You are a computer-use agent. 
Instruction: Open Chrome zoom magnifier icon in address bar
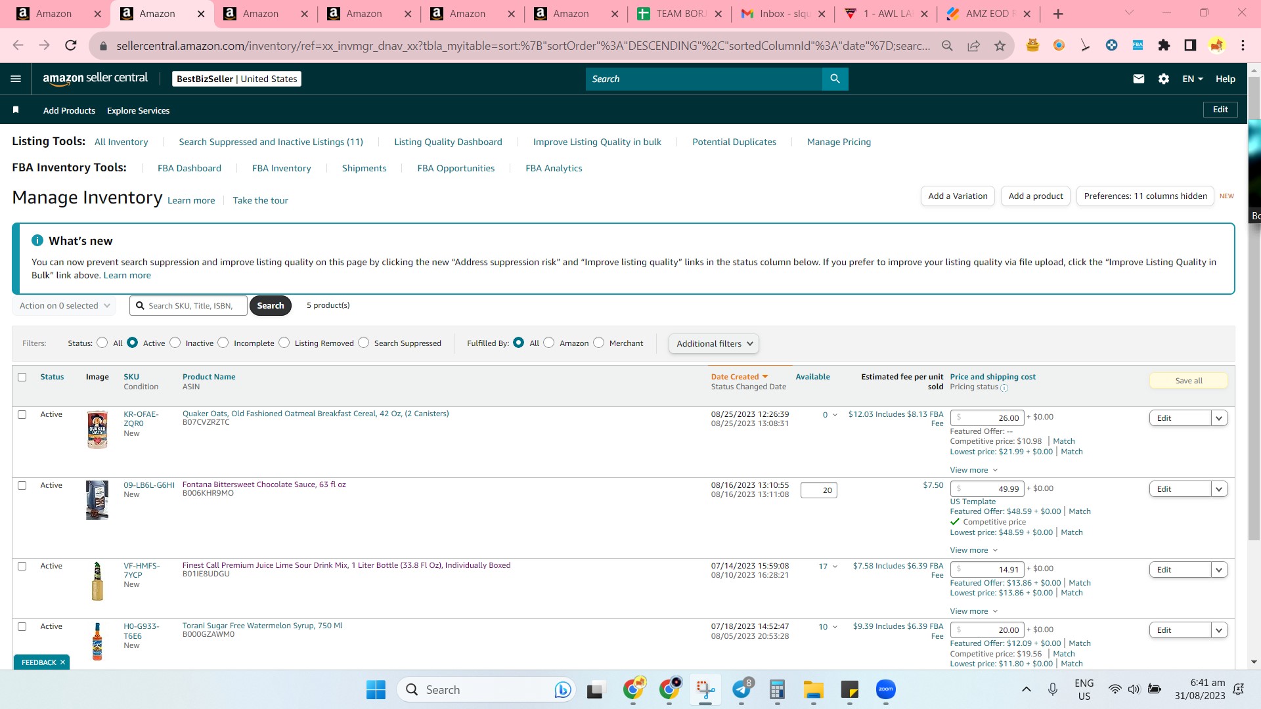[947, 45]
